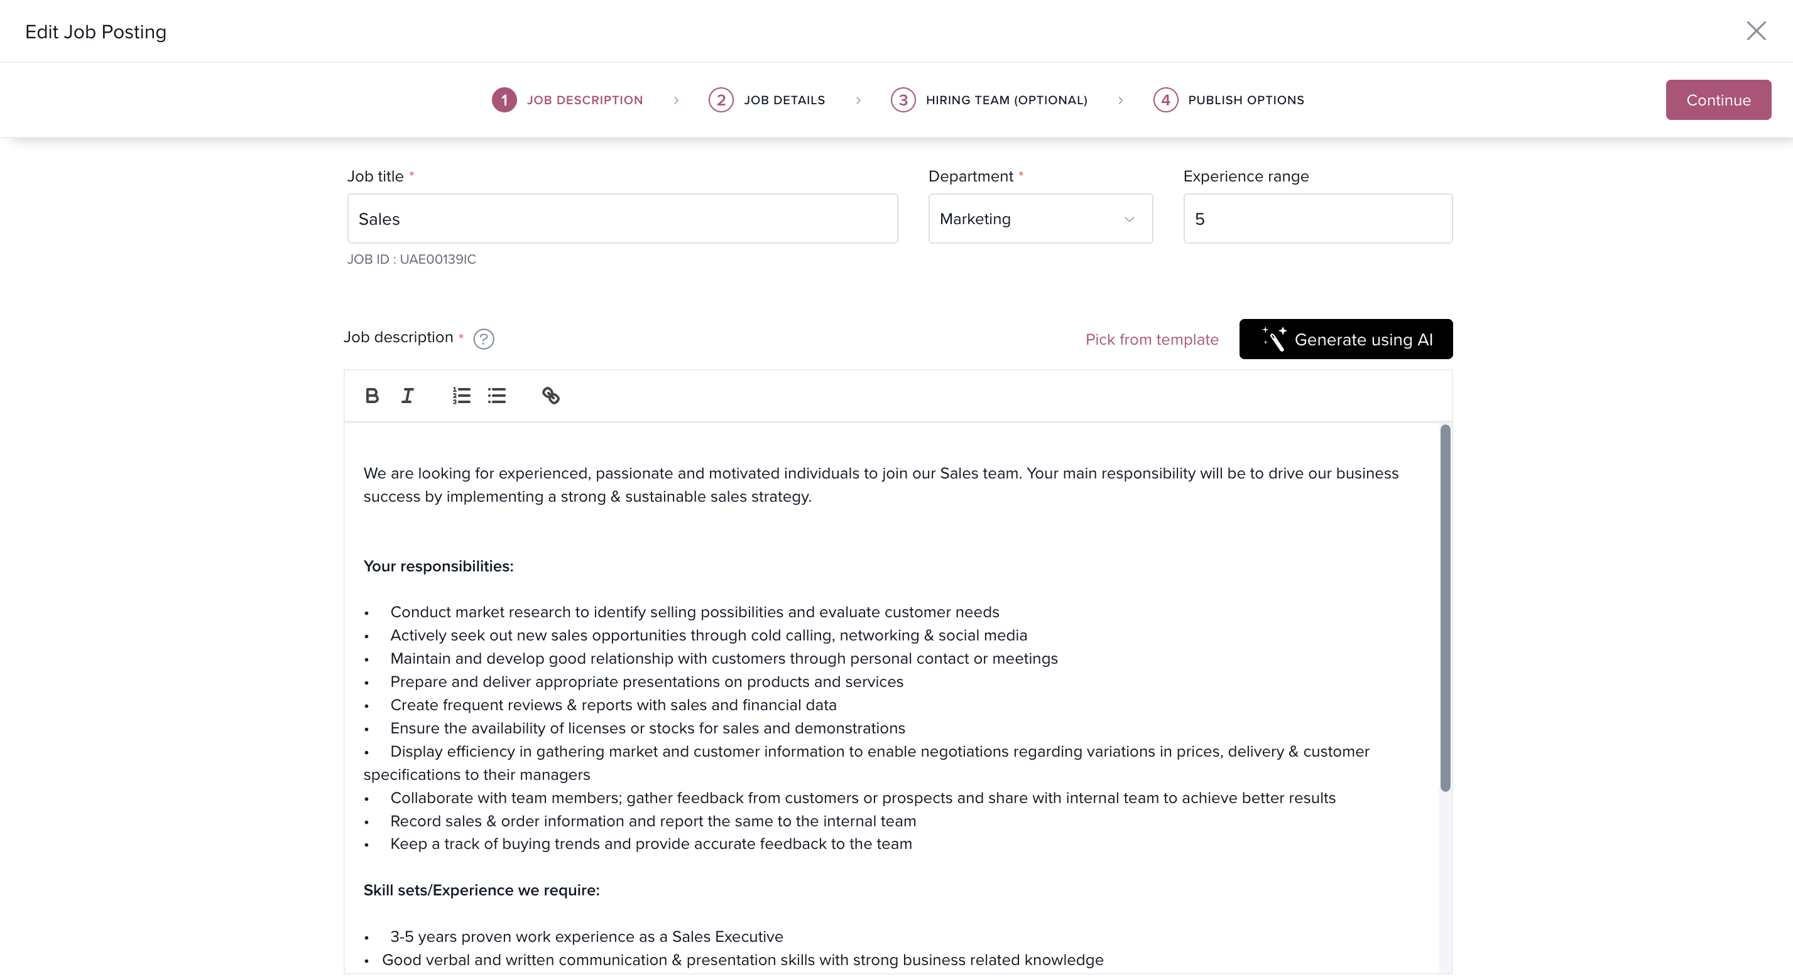This screenshot has width=1793, height=977.
Task: Click the Experience range input field
Action: 1317,219
